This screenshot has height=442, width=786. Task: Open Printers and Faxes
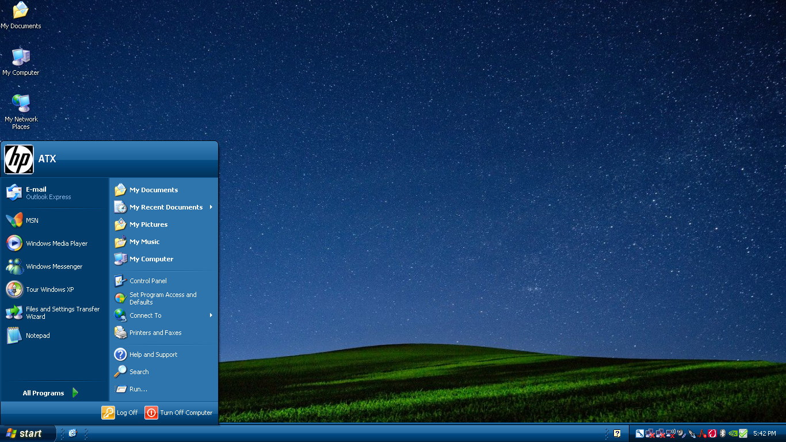[164, 333]
